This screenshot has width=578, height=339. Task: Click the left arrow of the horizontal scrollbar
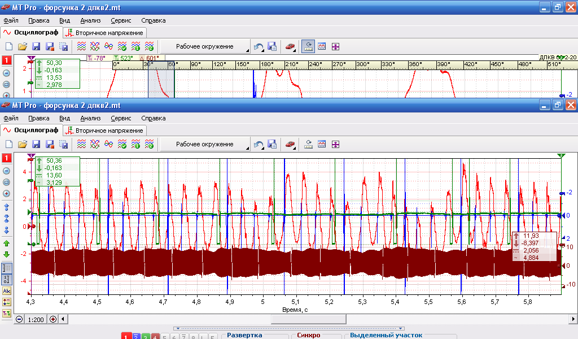tap(63, 319)
